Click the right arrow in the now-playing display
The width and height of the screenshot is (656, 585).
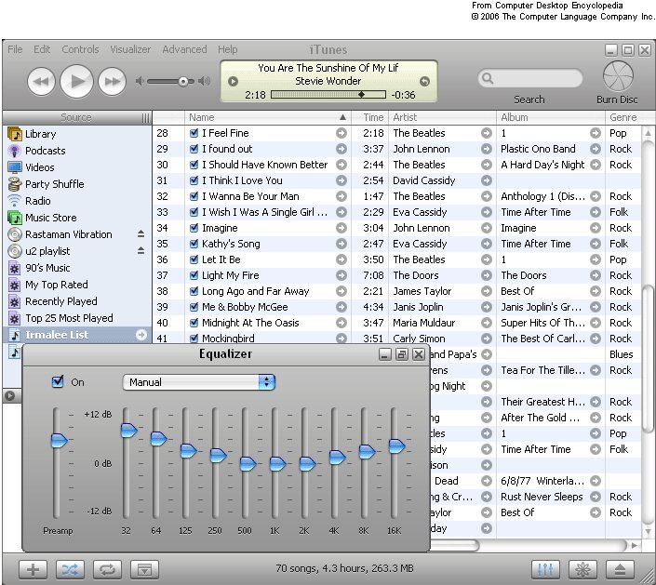coord(424,81)
